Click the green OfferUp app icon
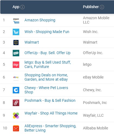This screenshot has height=134, width=114. pyautogui.click(x=16, y=53)
